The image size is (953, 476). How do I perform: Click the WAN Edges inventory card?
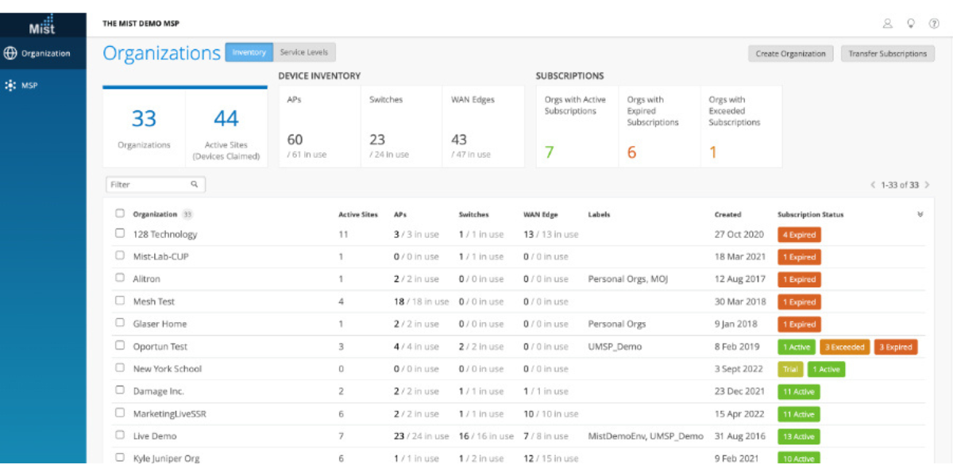484,127
